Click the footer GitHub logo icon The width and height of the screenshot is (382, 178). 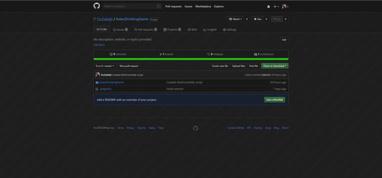(195, 128)
